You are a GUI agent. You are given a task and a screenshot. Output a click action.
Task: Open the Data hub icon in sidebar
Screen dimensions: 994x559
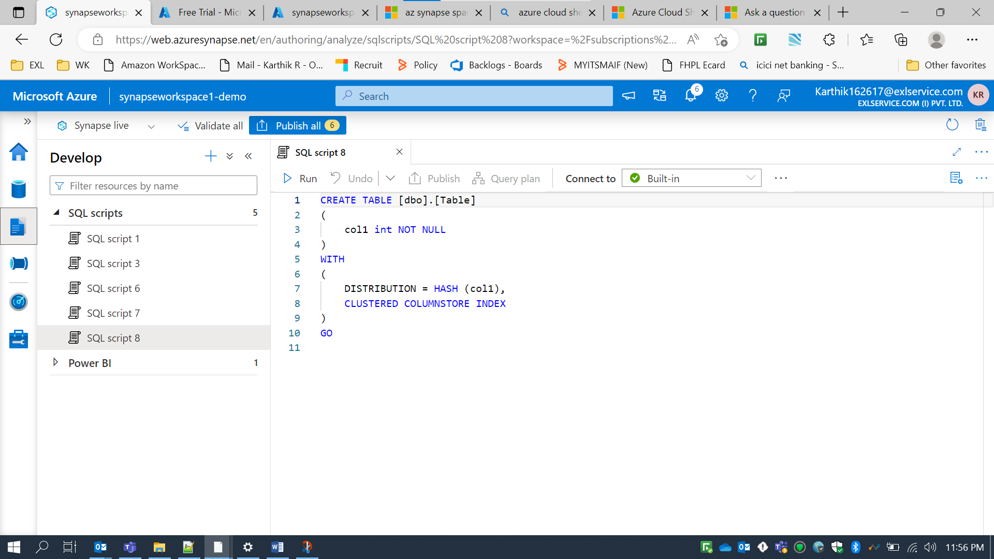coord(19,189)
